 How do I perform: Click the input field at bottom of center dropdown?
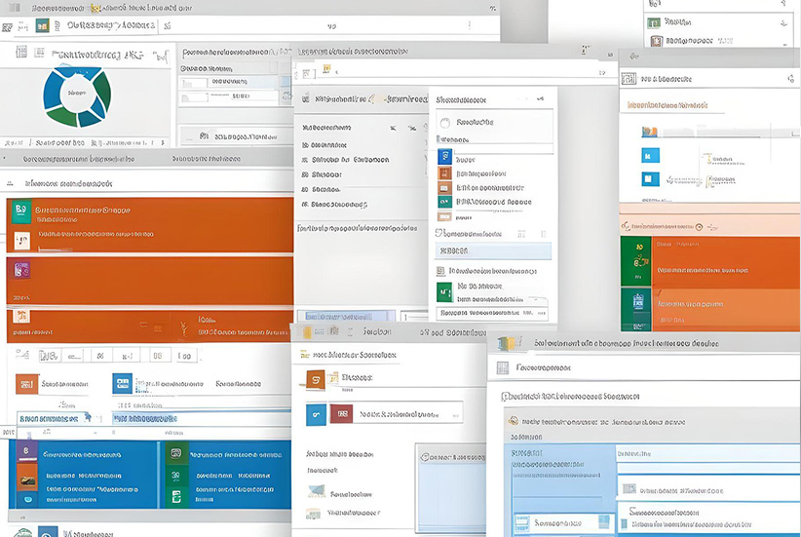click(492, 314)
